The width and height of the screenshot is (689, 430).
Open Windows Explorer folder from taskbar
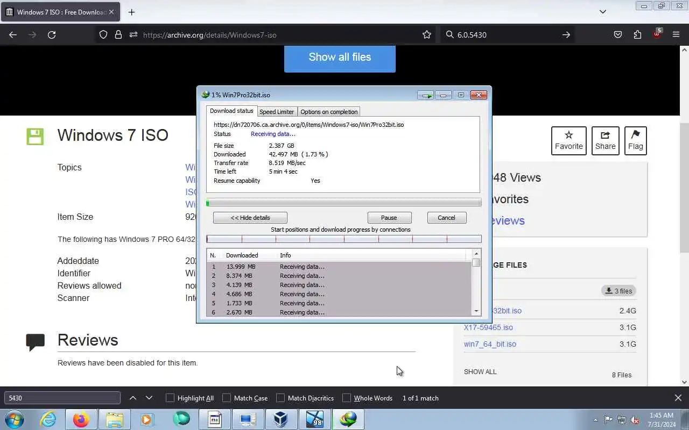(x=115, y=419)
